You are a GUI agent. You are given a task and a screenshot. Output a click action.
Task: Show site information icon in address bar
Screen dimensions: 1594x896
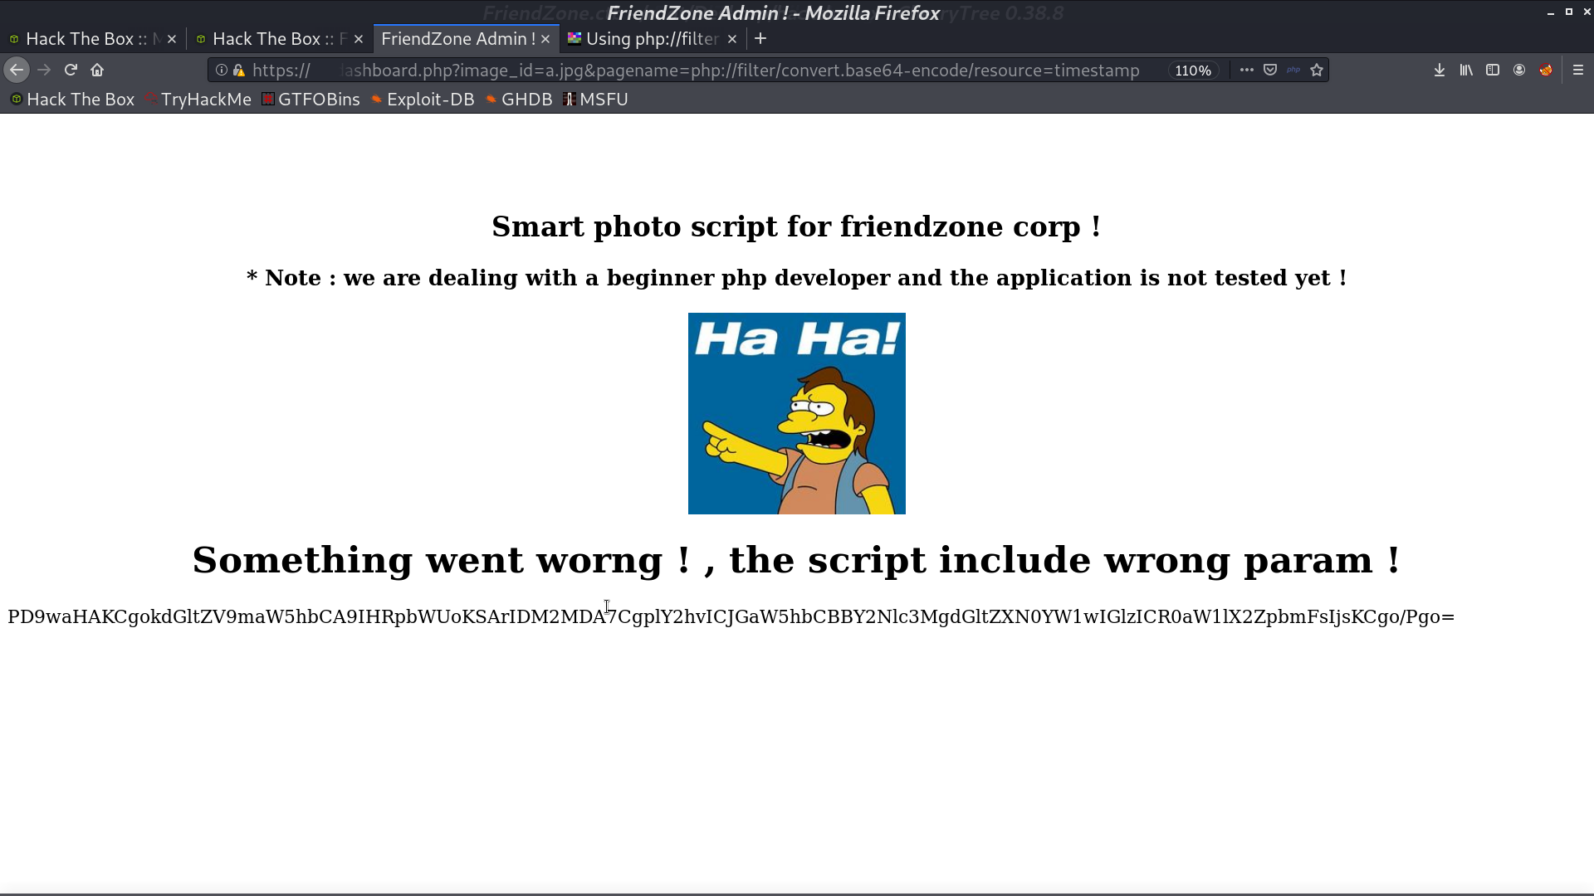pos(222,71)
